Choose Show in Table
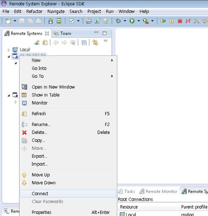208x216 pixels. tap(68, 95)
